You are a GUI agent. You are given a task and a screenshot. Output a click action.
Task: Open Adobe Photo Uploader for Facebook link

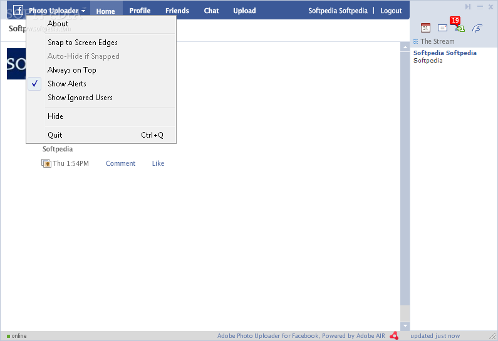tap(301, 335)
